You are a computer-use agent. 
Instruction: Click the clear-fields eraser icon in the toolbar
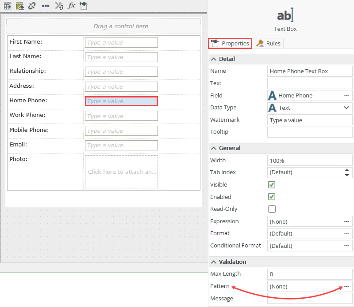[x=20, y=6]
